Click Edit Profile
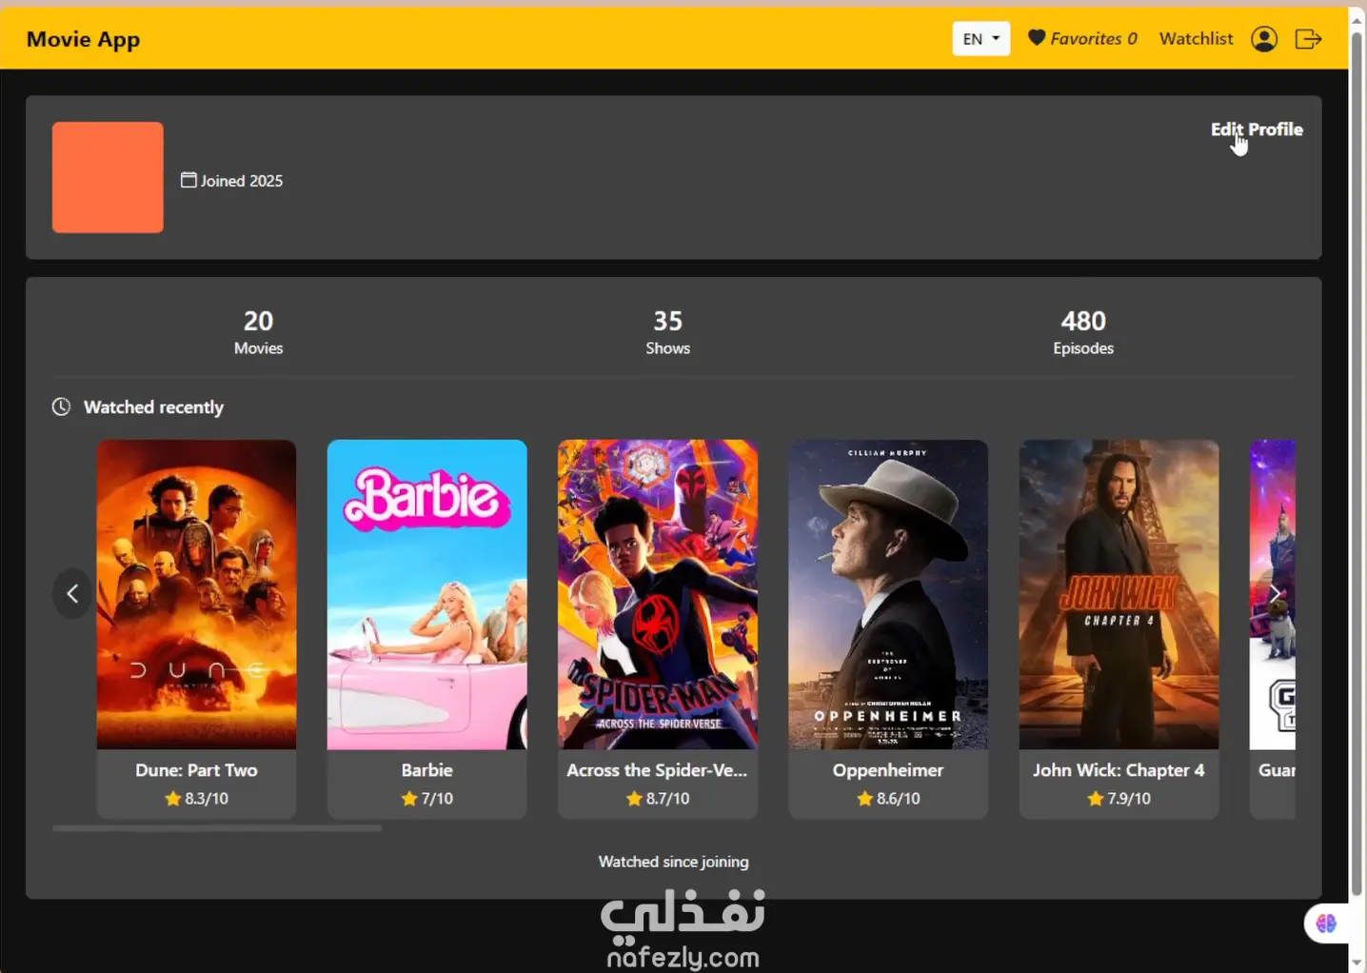The height and width of the screenshot is (973, 1367). pos(1257,129)
